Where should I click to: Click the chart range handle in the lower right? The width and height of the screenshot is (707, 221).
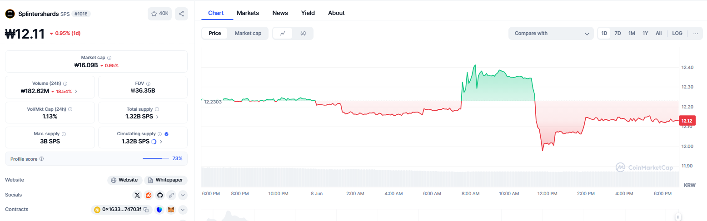pos(678,216)
